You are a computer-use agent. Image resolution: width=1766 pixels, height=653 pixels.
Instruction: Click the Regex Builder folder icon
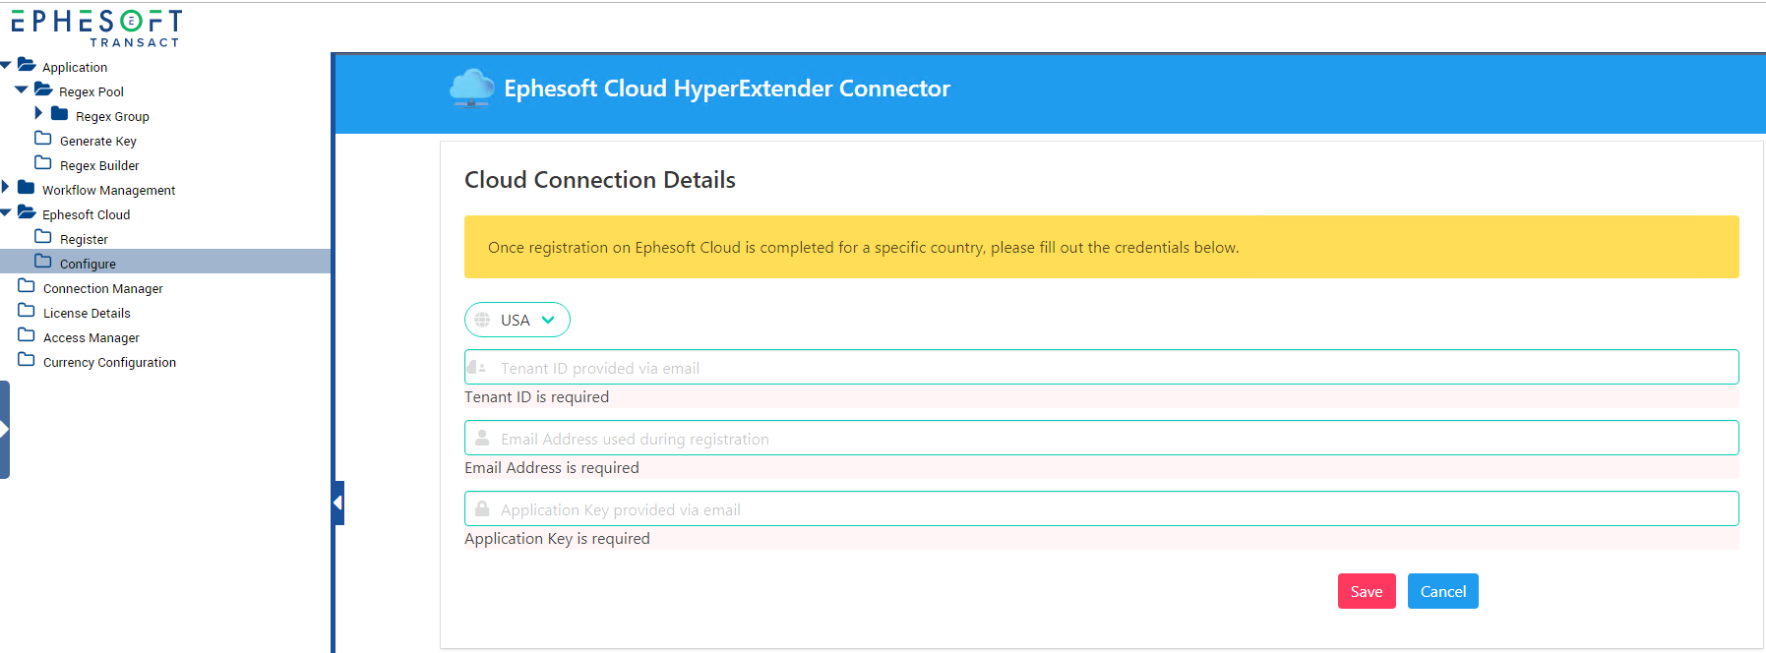point(43,163)
